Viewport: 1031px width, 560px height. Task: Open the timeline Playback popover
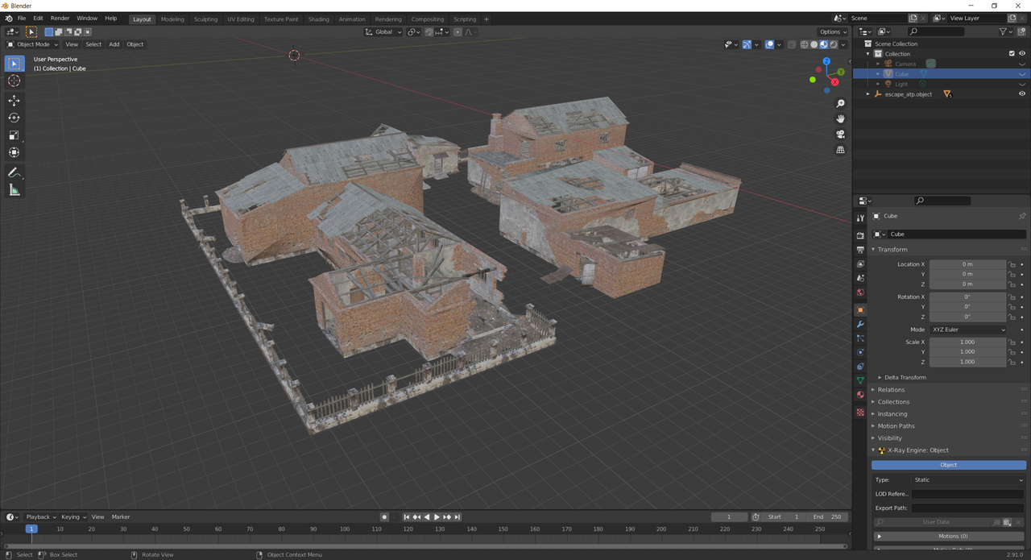click(x=40, y=516)
